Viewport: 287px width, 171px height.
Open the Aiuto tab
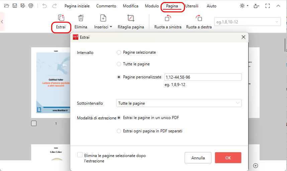(x=212, y=6)
